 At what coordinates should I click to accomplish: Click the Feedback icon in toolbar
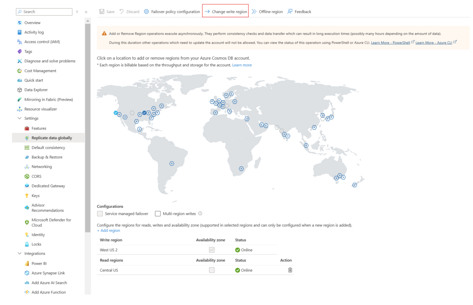click(290, 12)
